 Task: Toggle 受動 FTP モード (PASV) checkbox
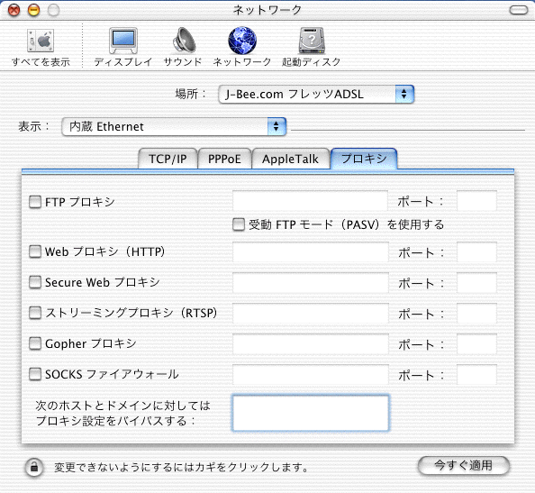239,224
